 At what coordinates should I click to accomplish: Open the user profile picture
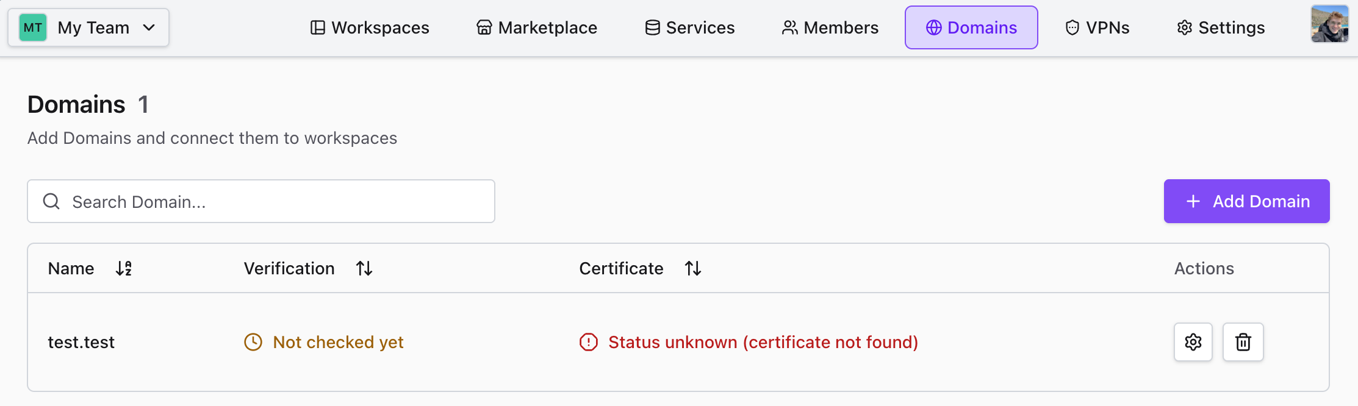tap(1329, 24)
